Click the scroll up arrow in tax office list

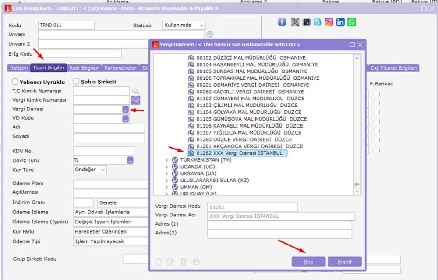(357, 58)
